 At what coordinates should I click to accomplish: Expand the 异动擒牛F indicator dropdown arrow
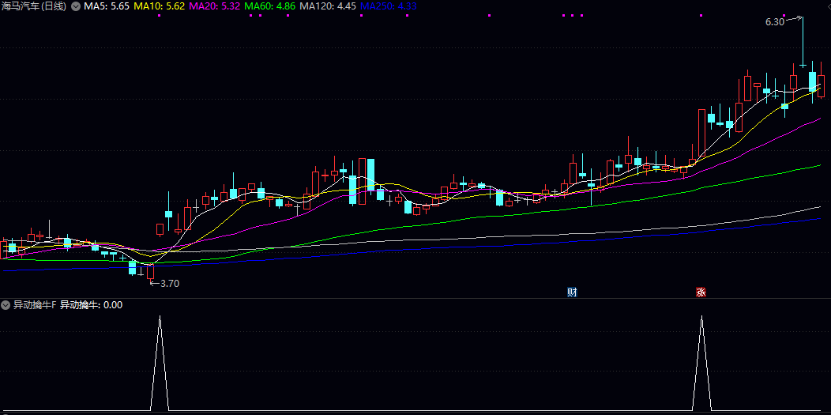6,305
